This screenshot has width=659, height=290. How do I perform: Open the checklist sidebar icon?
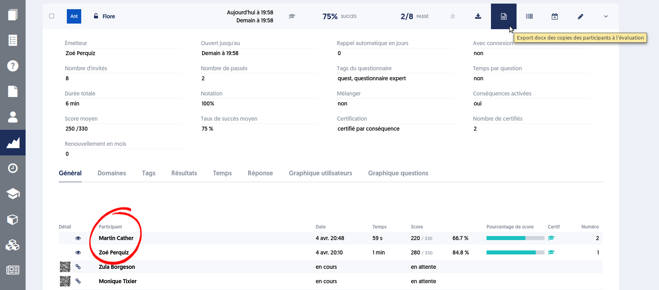click(13, 40)
